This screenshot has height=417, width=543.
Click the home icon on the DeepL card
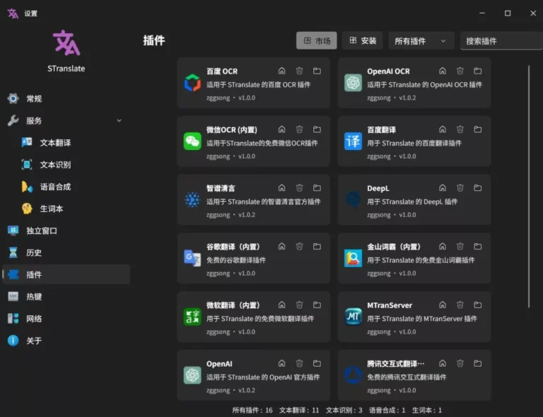(443, 188)
